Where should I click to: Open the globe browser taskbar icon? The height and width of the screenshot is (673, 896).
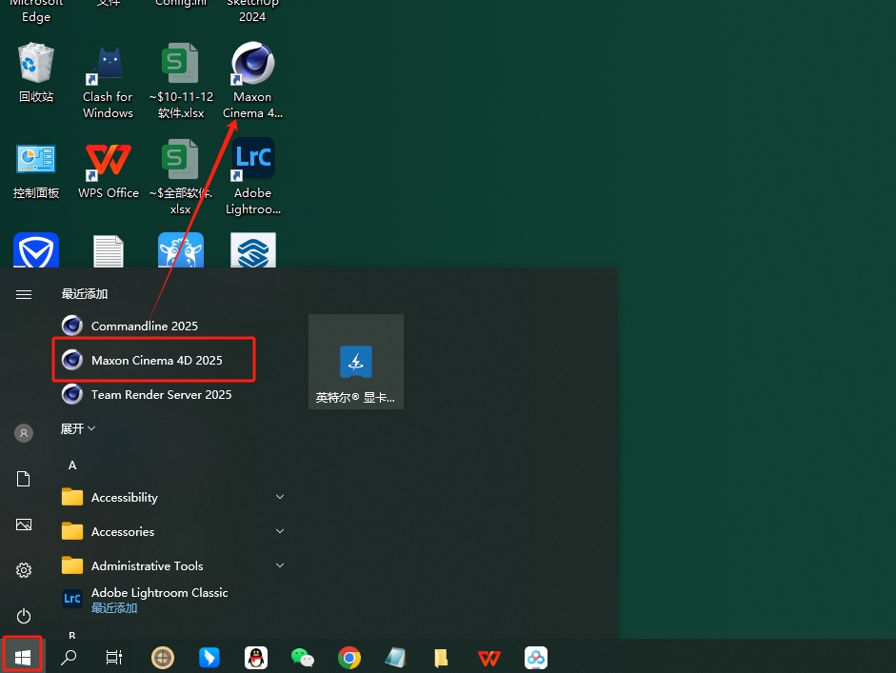163,658
